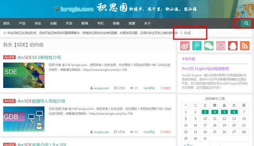The image size is (254, 146).
Task: Click heart like icon on ArcSDE10.1 post
Action: click(162, 88)
